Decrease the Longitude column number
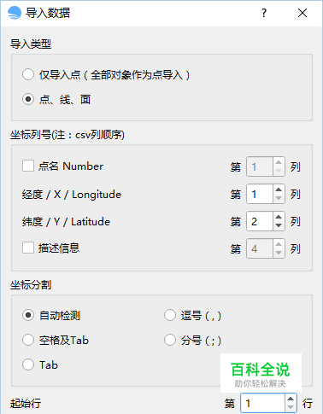323x414 pixels. pyautogui.click(x=279, y=199)
